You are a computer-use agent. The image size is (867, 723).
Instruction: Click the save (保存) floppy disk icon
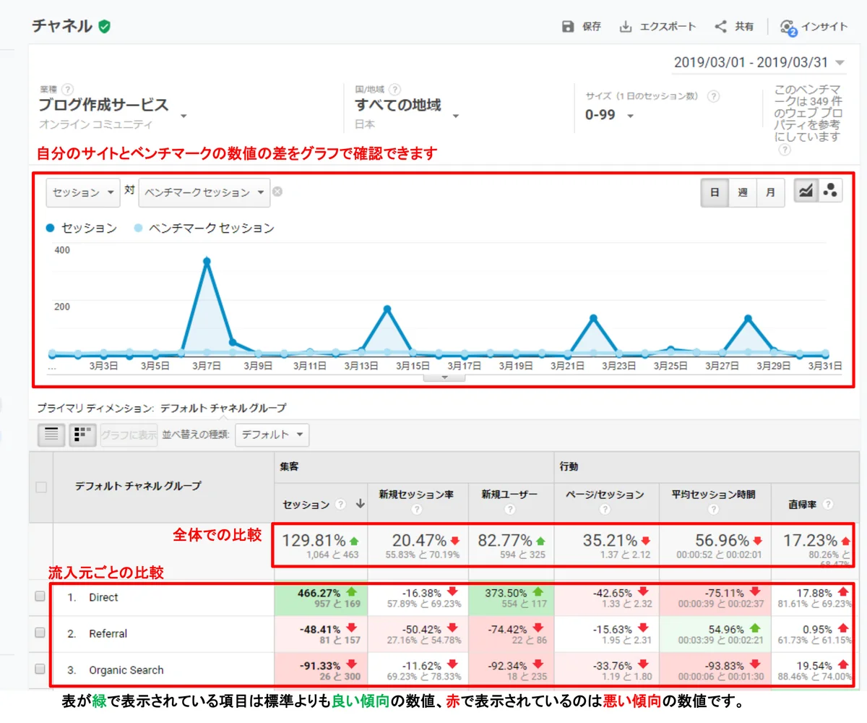pos(569,27)
